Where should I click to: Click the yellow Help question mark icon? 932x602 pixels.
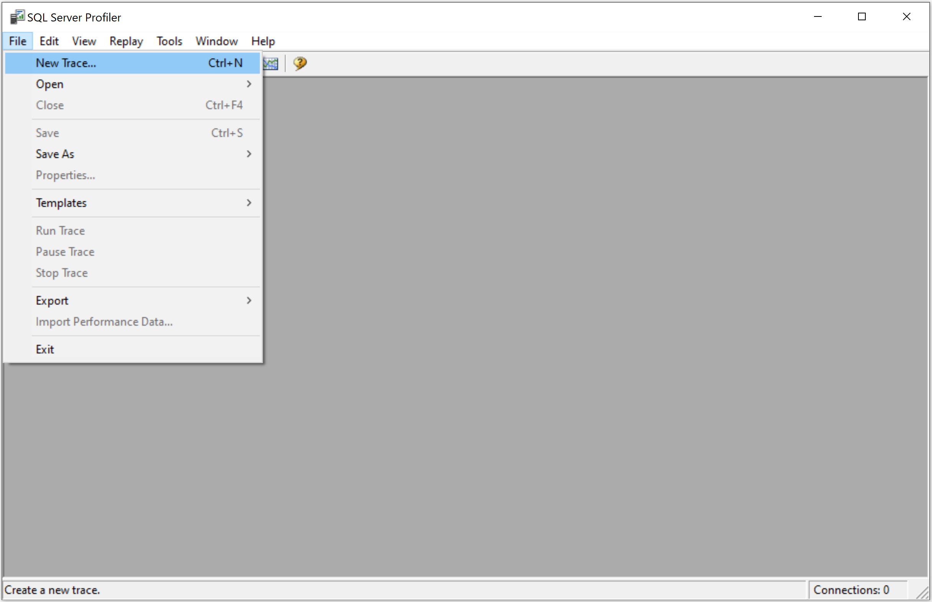click(x=300, y=63)
